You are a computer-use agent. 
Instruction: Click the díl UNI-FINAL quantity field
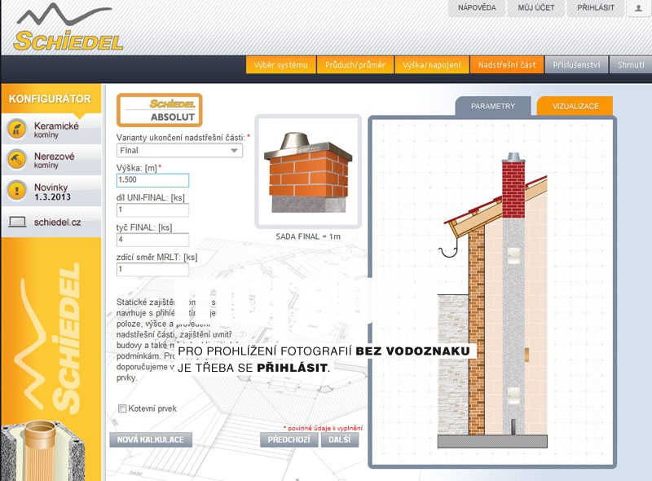coord(152,210)
